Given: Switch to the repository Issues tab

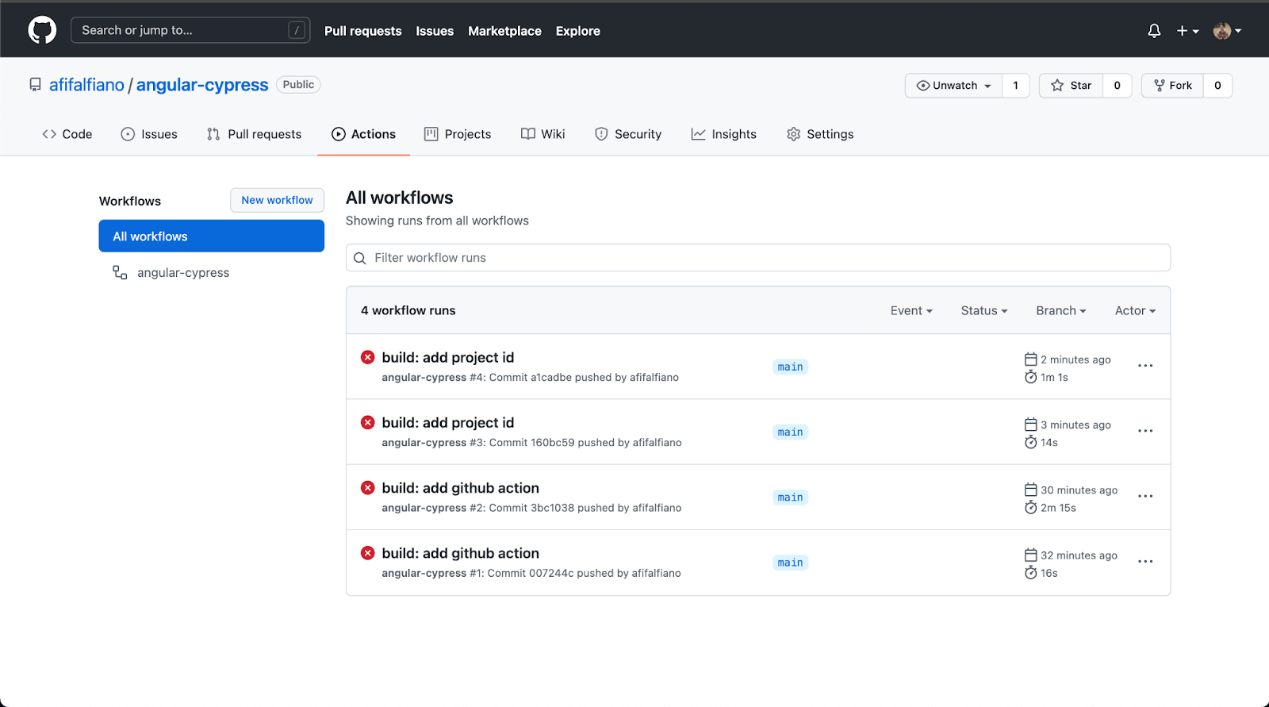Looking at the screenshot, I should tap(149, 134).
